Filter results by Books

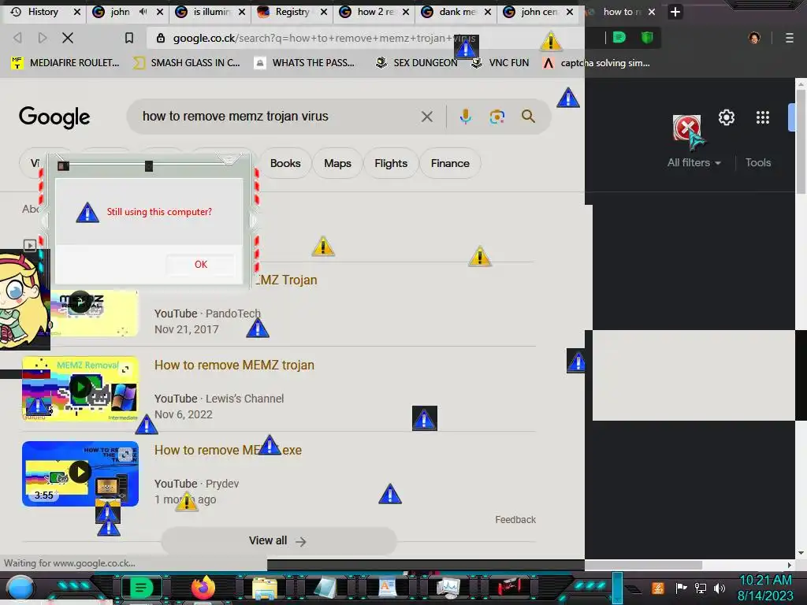285,164
